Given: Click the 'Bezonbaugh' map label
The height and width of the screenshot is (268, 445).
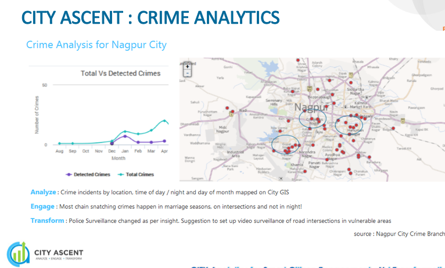Looking at the screenshot, I should pos(320,97).
